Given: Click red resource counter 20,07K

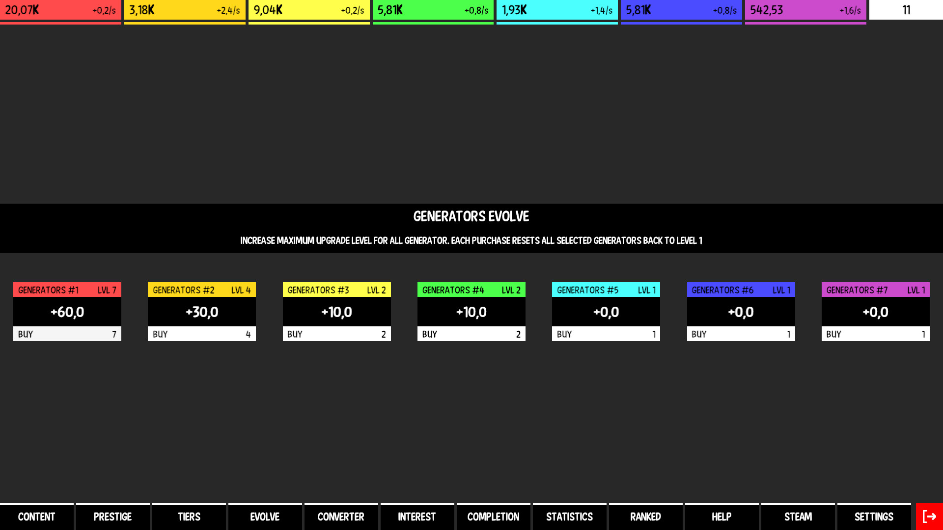Looking at the screenshot, I should (60, 10).
